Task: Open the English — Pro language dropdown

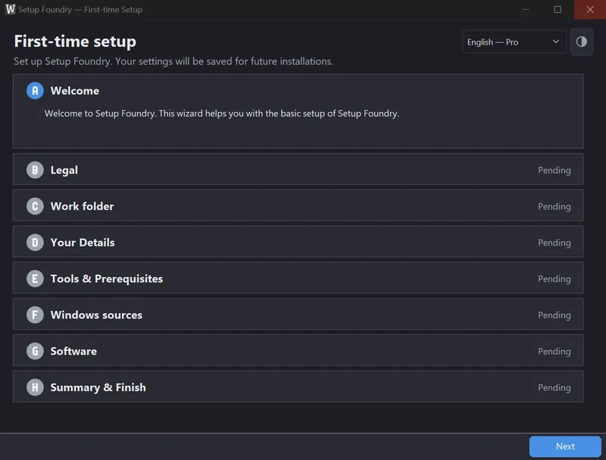Action: tap(514, 42)
